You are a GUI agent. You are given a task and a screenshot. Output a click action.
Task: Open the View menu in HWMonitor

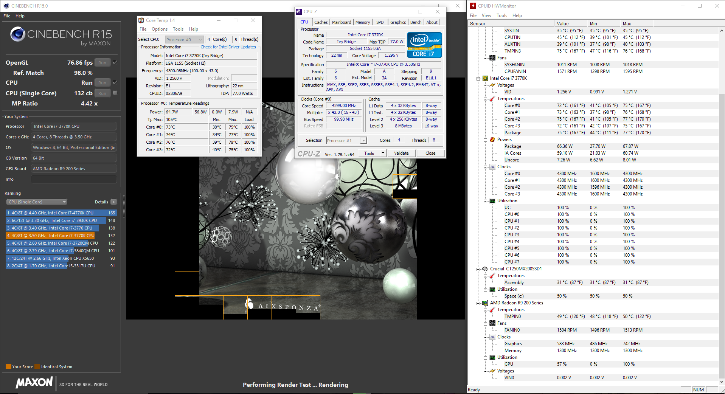coord(486,16)
